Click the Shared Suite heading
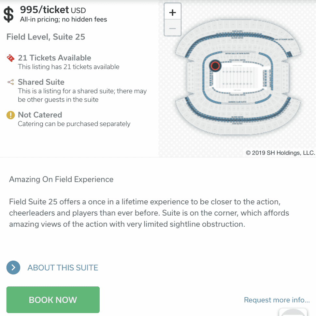The width and height of the screenshot is (316, 316). tap(41, 82)
